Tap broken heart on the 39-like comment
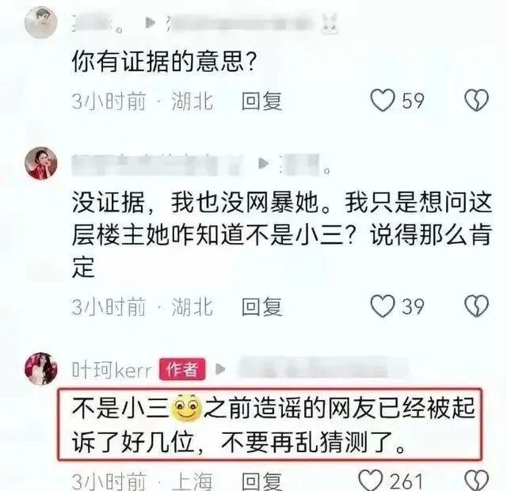507x491 pixels. [x=477, y=306]
